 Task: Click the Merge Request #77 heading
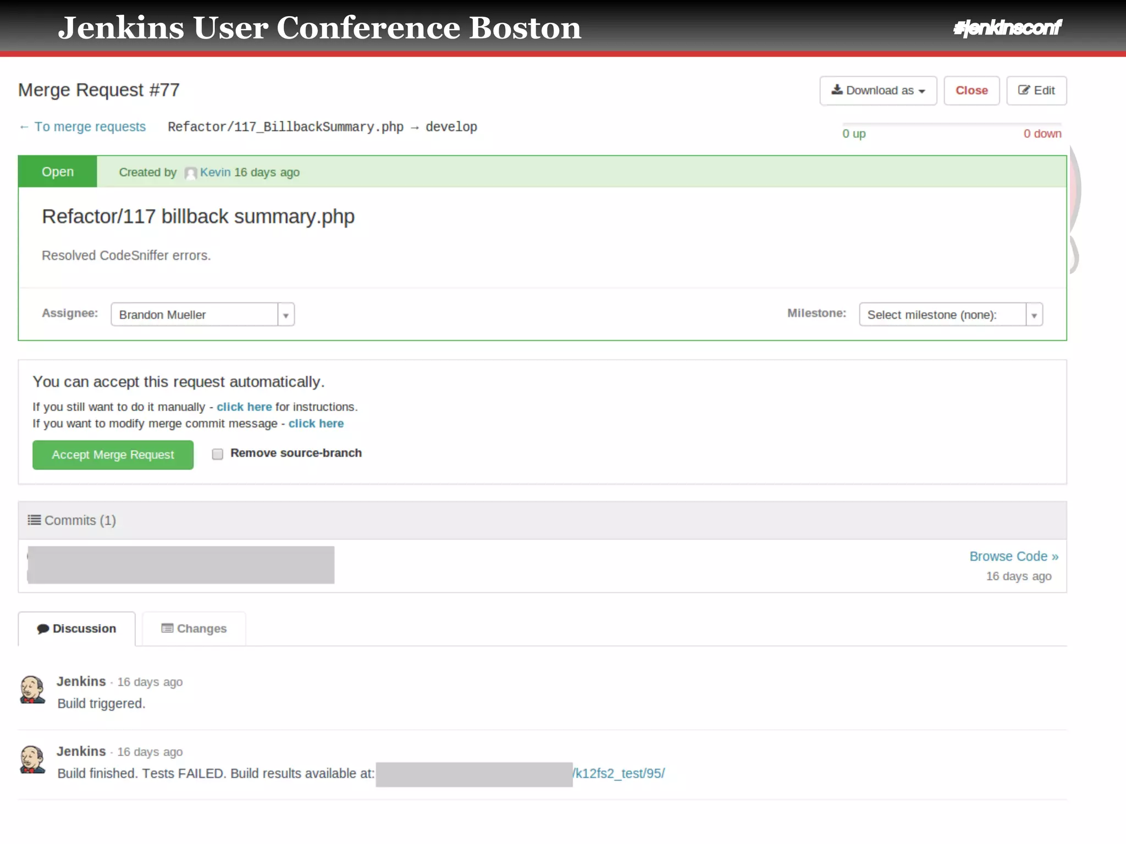(x=99, y=90)
